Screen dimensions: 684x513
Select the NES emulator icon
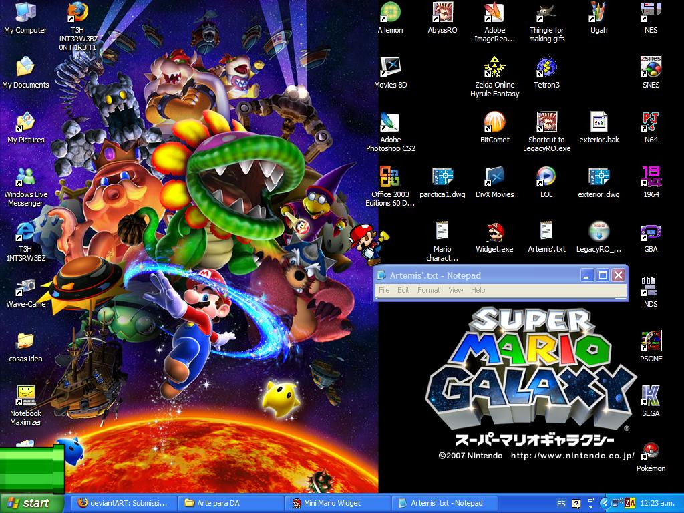point(651,13)
